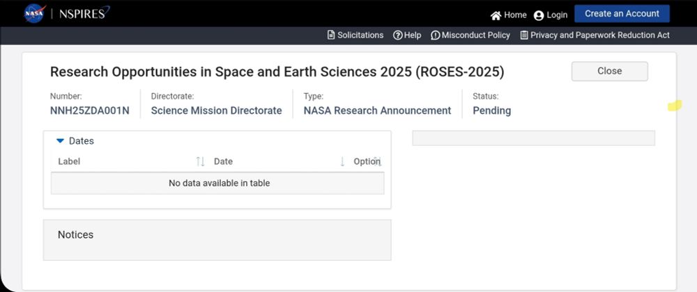Click the Login user icon
The image size is (697, 292).
(x=539, y=15)
